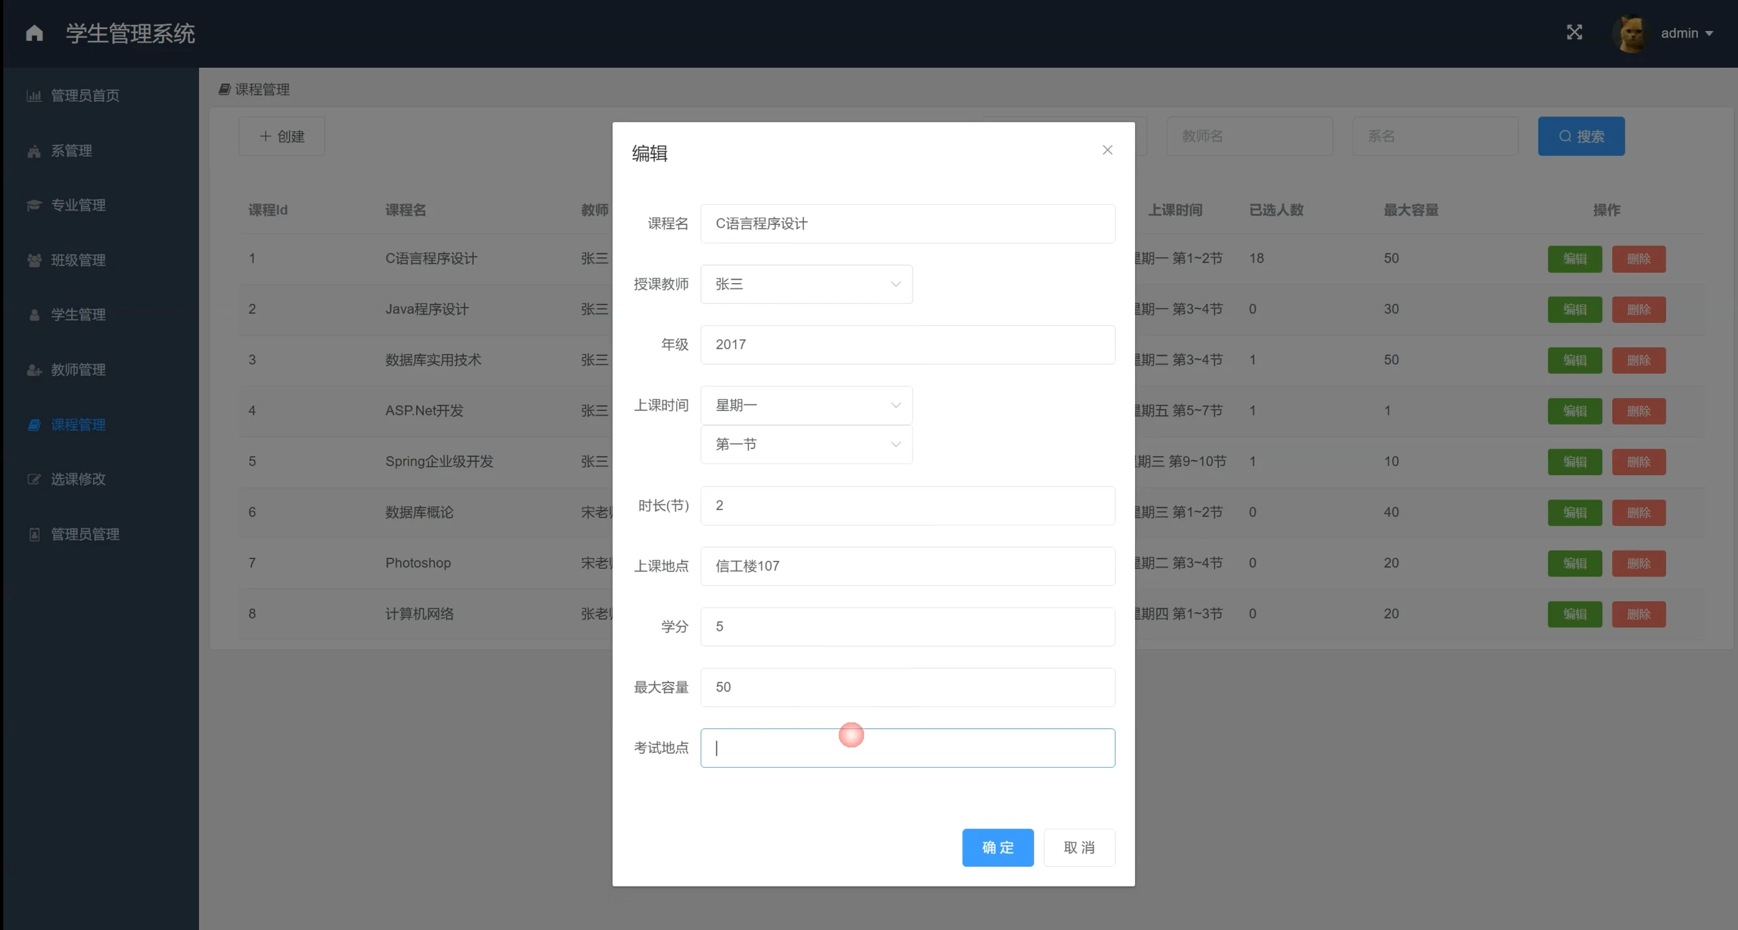
Task: Click the fullscreen toggle icon
Action: click(1574, 32)
